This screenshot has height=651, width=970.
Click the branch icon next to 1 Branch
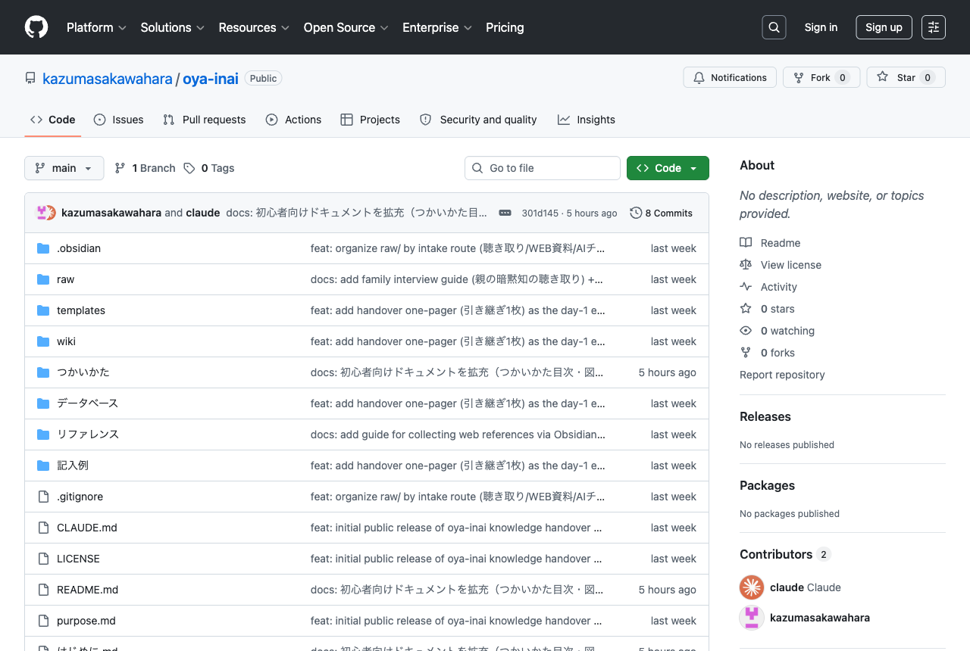[x=120, y=168]
